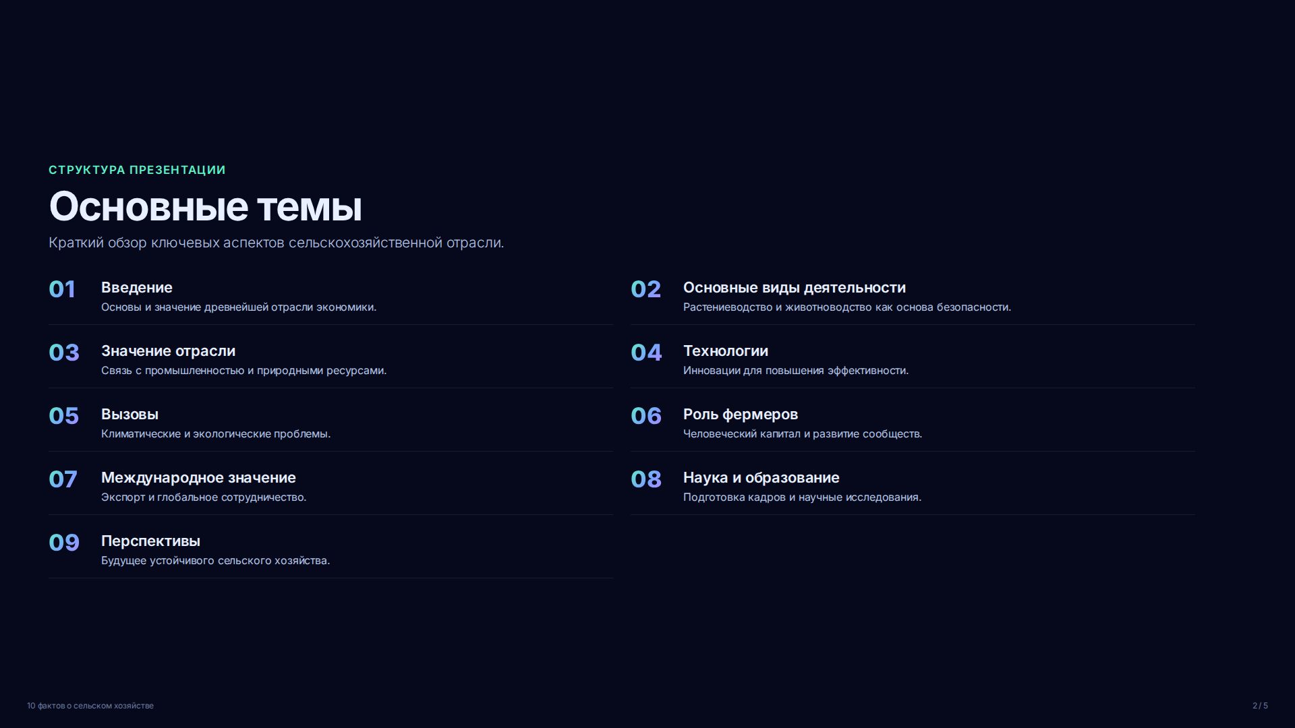Click the 08 number marker
The height and width of the screenshot is (728, 1295).
(x=646, y=479)
